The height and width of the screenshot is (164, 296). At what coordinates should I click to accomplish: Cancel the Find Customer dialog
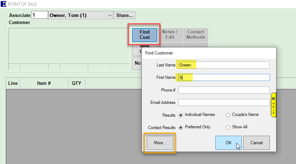256,143
